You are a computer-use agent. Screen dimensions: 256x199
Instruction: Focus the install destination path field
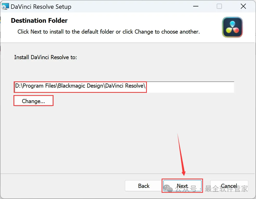[x=80, y=86]
